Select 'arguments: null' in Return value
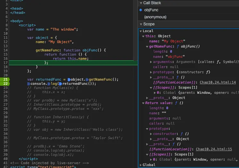 165,119
